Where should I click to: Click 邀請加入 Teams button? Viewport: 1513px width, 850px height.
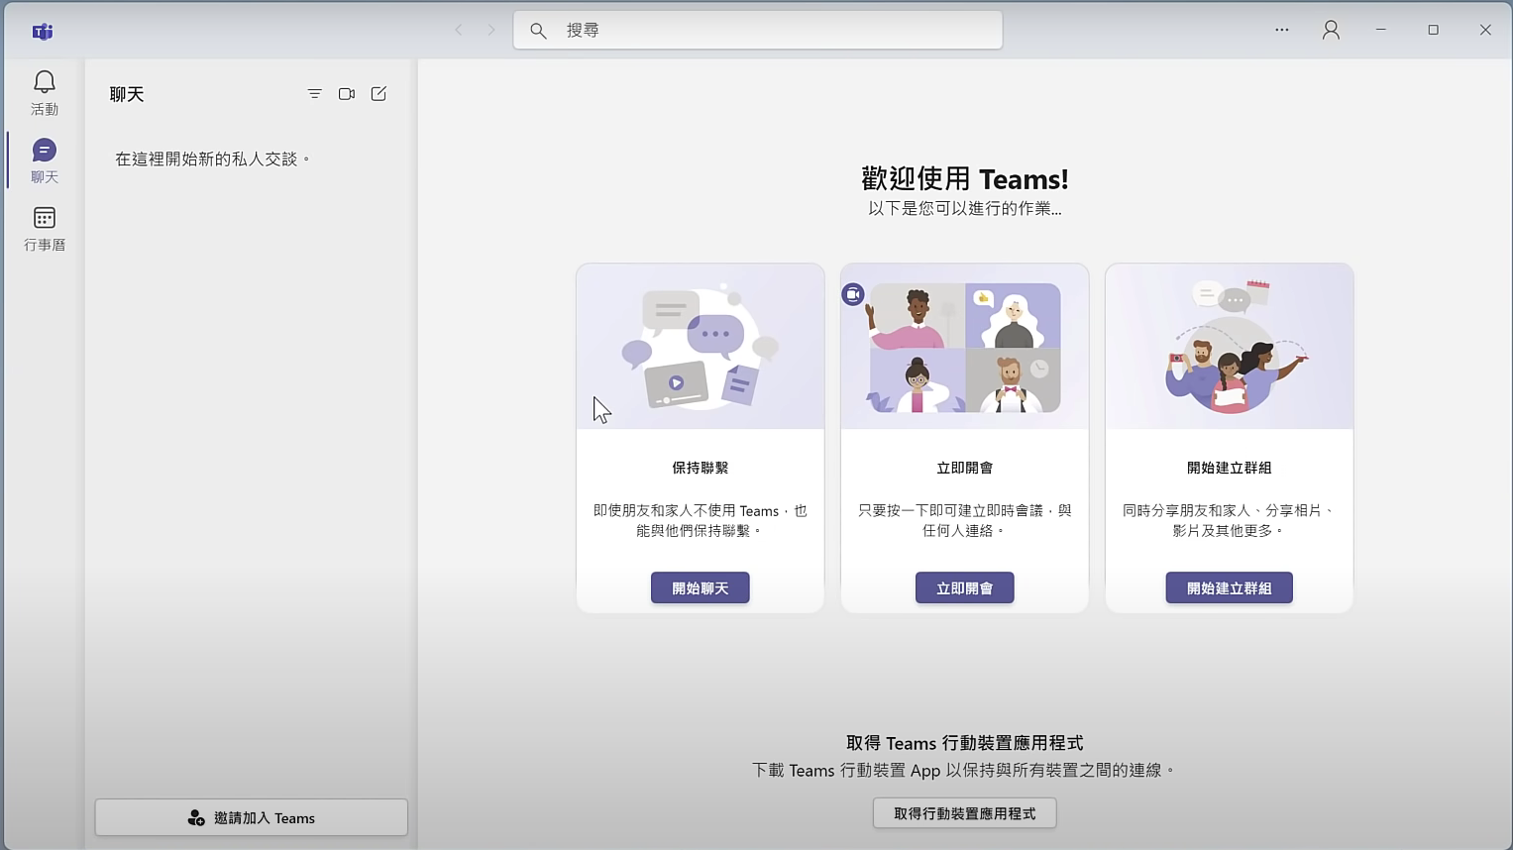click(x=251, y=817)
